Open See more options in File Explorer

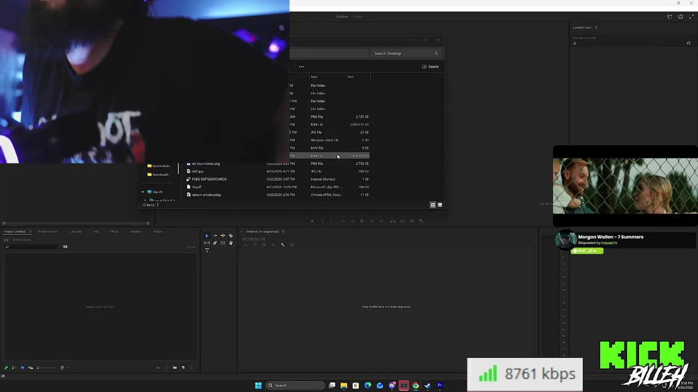coord(301,66)
